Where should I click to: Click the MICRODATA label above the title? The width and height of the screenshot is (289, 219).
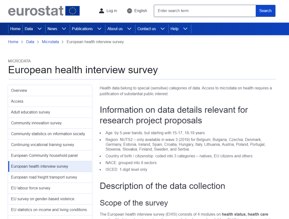coord(19,61)
